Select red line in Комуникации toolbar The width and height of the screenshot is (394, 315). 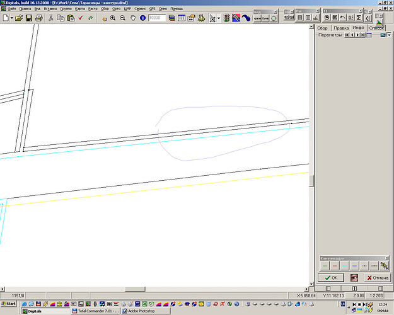335,265
